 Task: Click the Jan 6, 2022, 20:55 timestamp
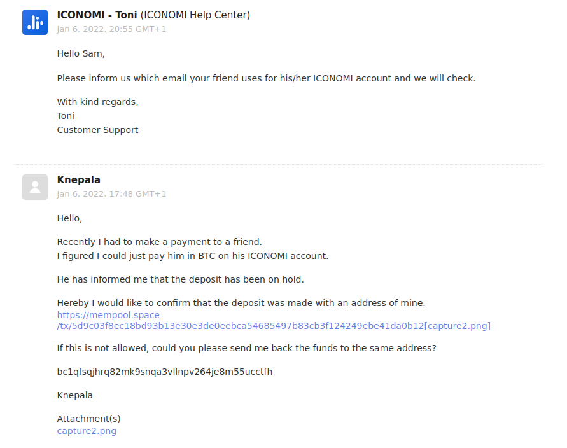[x=111, y=29]
